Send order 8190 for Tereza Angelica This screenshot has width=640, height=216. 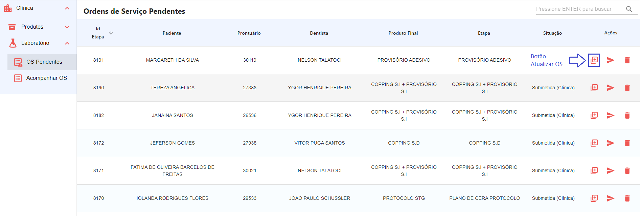(x=611, y=88)
